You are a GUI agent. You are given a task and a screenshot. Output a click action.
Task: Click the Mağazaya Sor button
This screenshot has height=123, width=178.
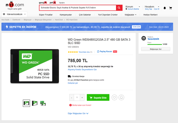pos(155,49)
